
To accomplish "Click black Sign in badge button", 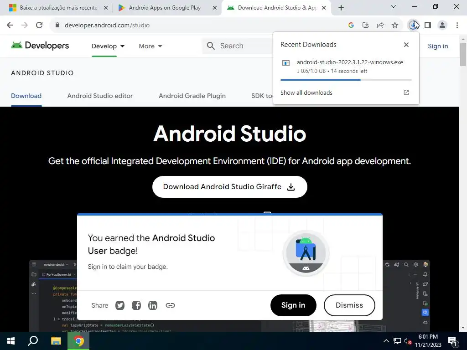I will coord(293,305).
